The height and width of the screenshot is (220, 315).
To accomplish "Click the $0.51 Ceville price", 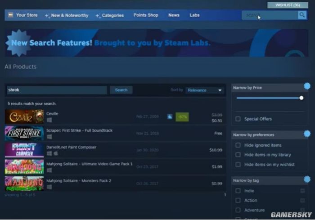I will point(217,121).
